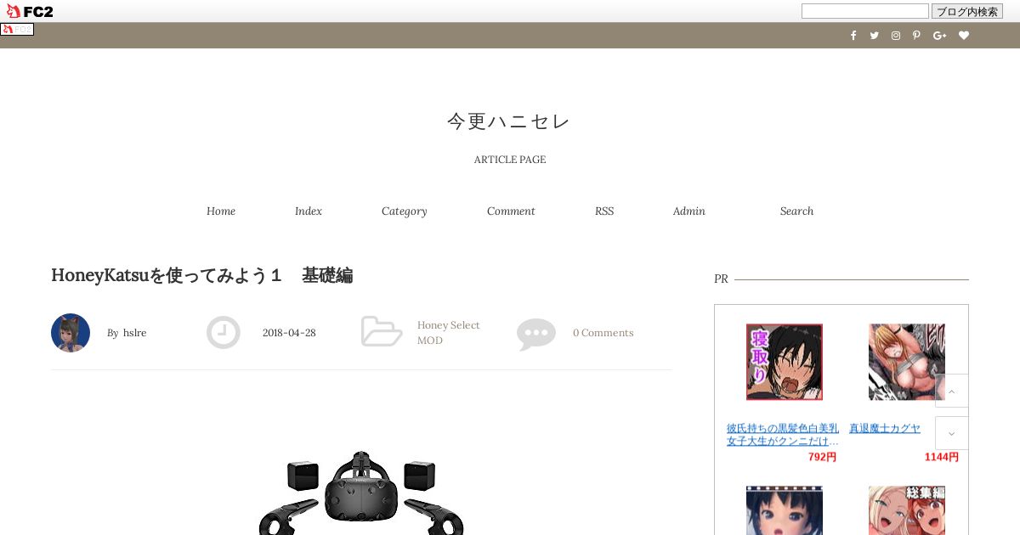Open Category in navigation menu
Image resolution: width=1020 pixels, height=535 pixels.
pos(405,211)
